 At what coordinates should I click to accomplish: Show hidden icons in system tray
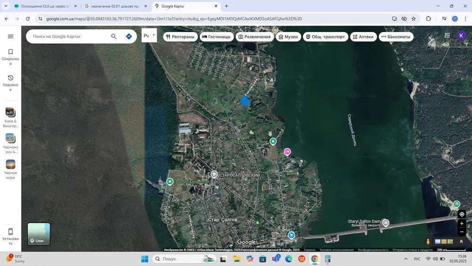pyautogui.click(x=405, y=259)
